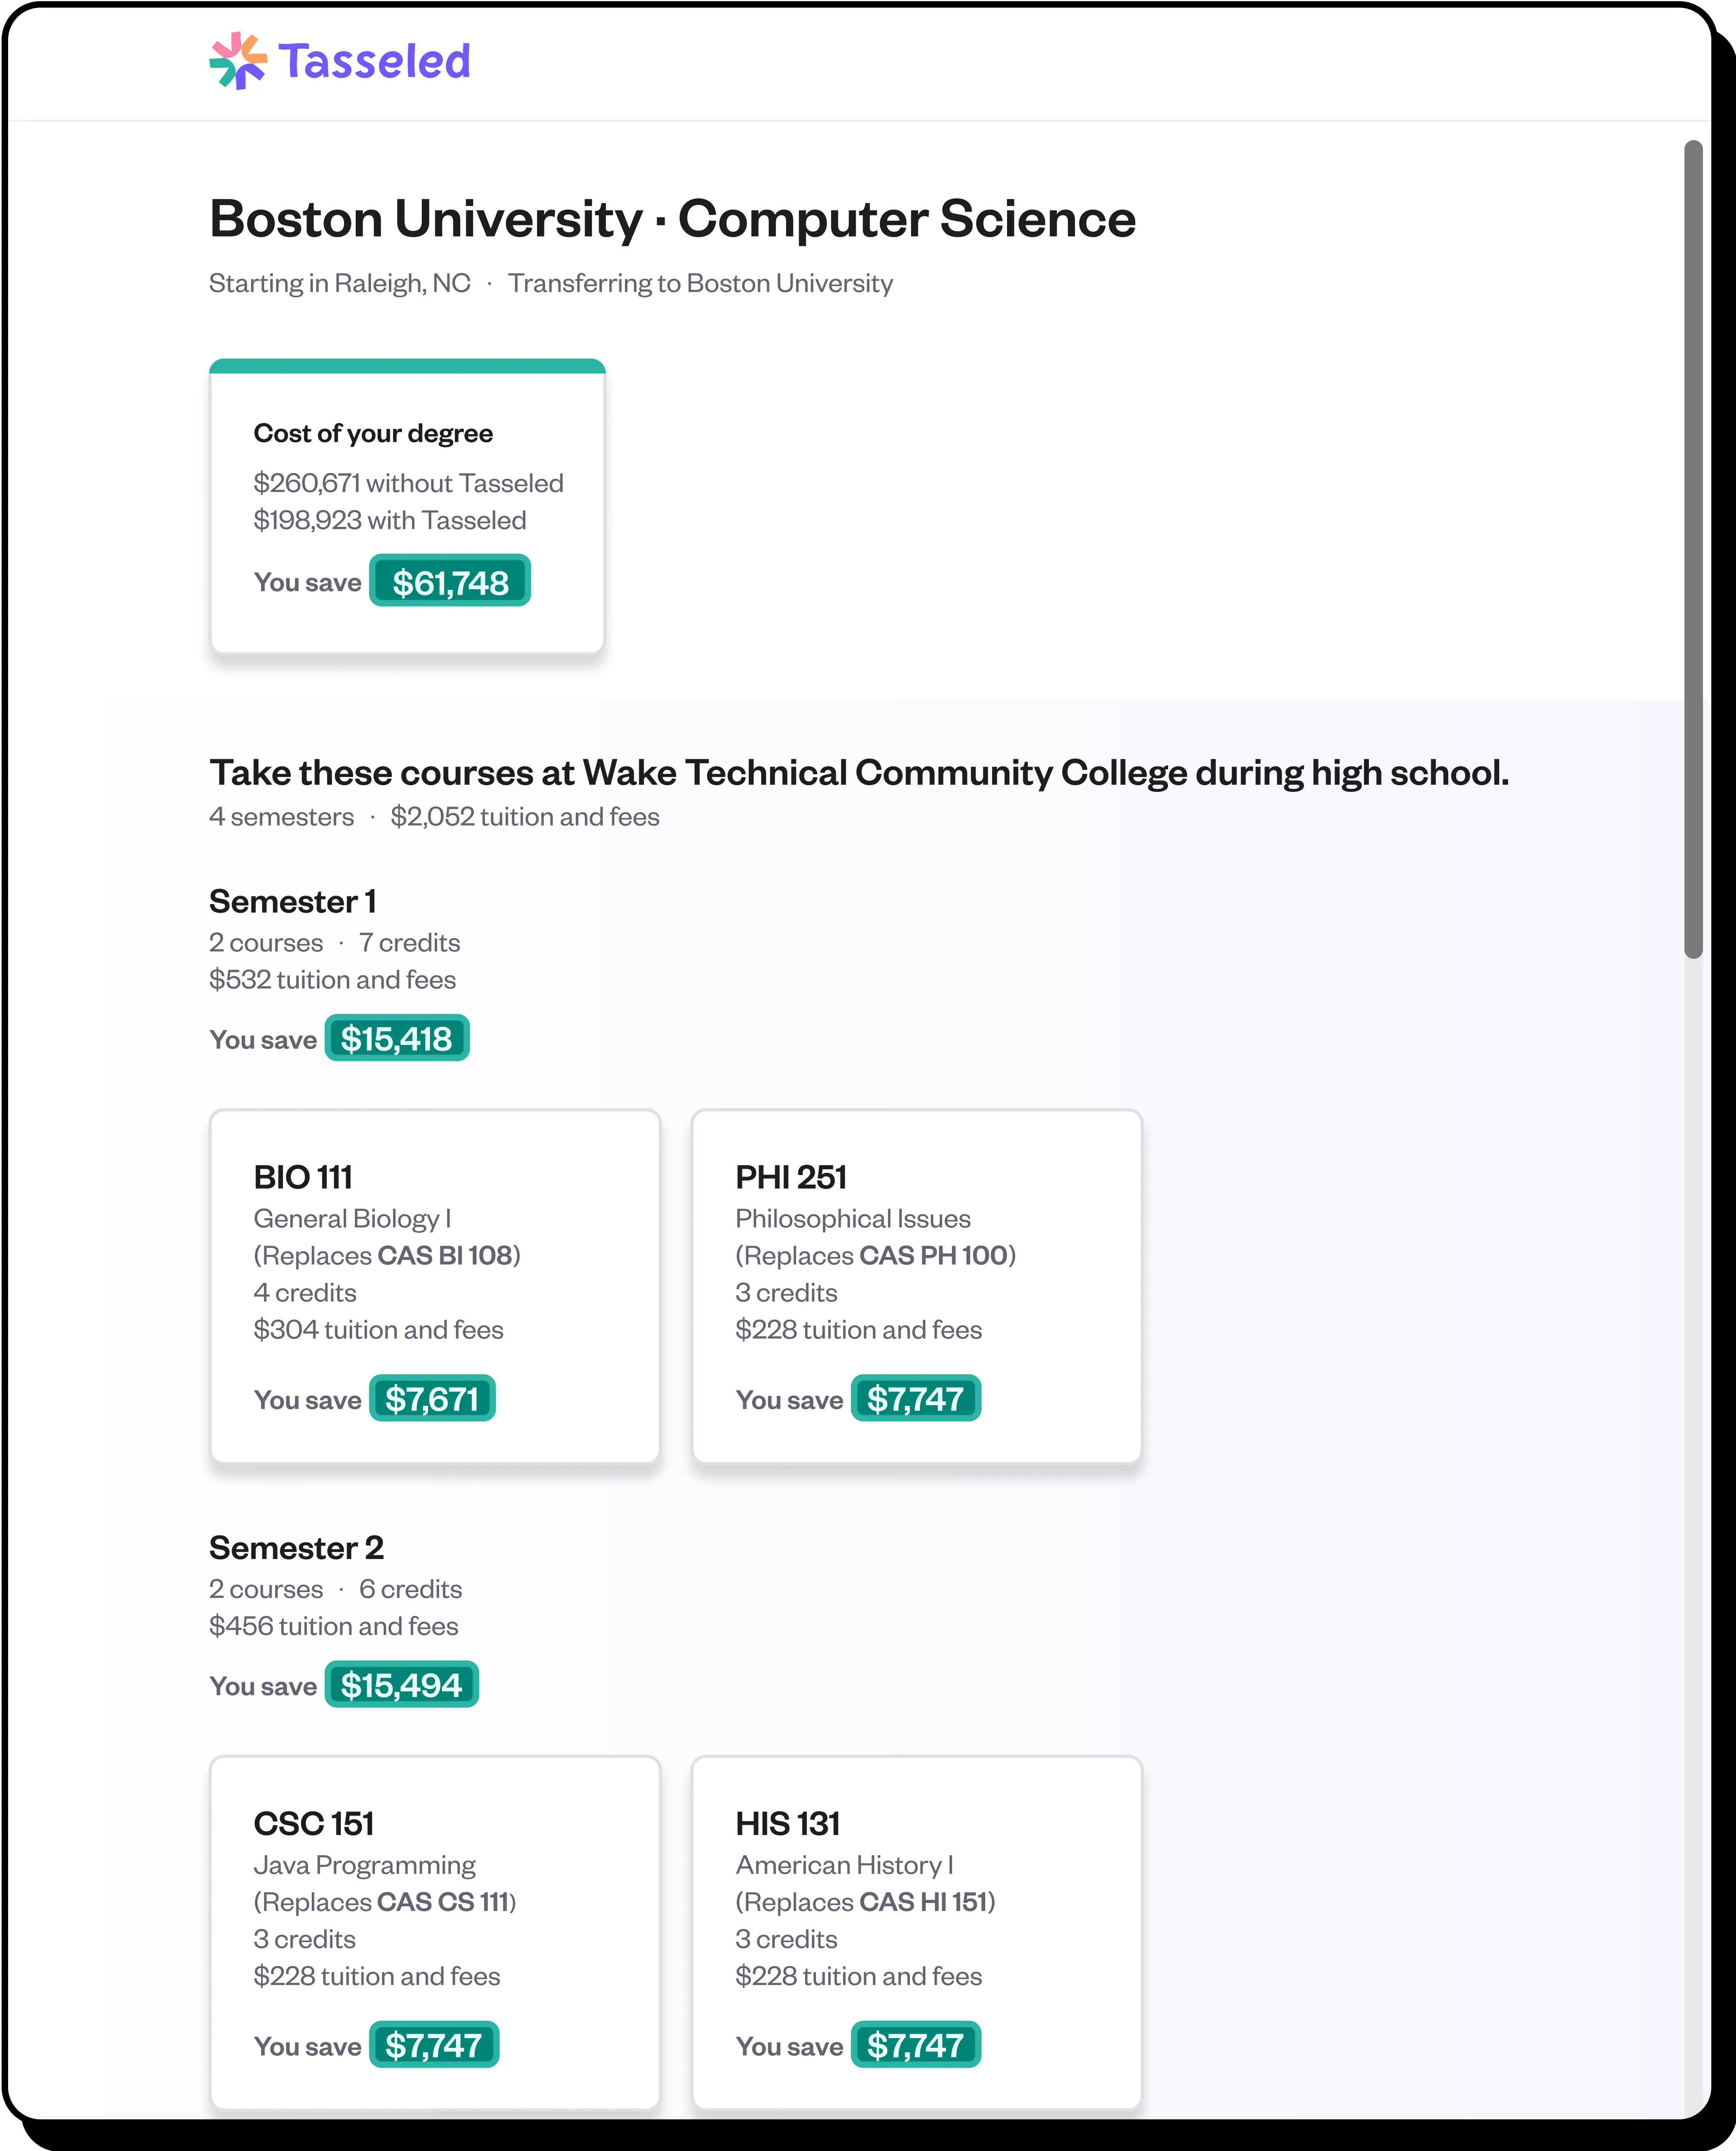Select the Cost of your degree heading

(373, 433)
